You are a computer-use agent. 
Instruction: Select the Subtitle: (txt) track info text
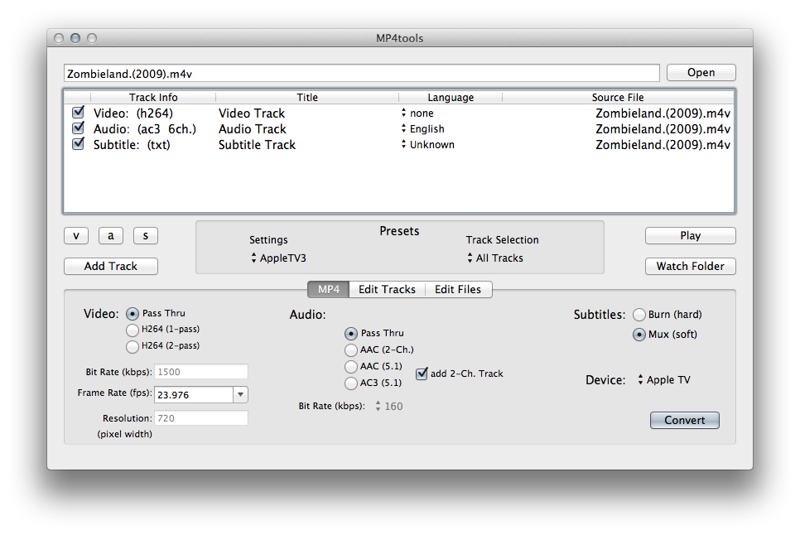(132, 145)
